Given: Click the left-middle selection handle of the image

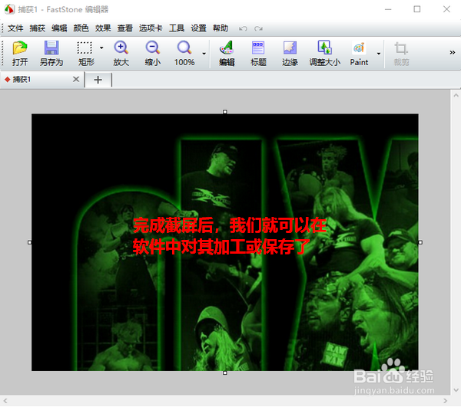Looking at the screenshot, I should click(x=29, y=242).
